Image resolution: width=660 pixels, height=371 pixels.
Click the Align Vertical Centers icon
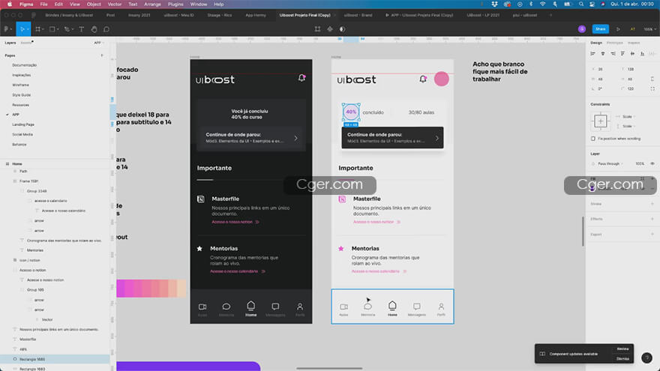click(633, 53)
